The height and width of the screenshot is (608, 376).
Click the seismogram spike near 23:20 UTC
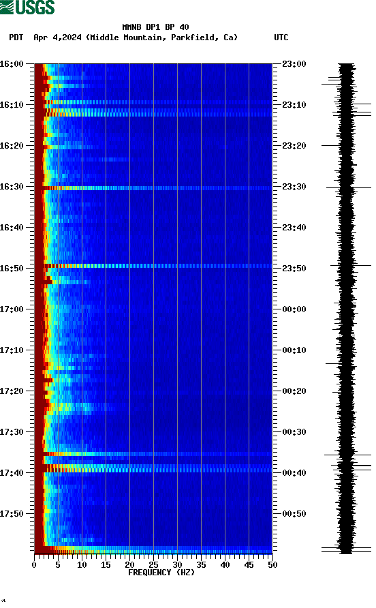(330, 145)
